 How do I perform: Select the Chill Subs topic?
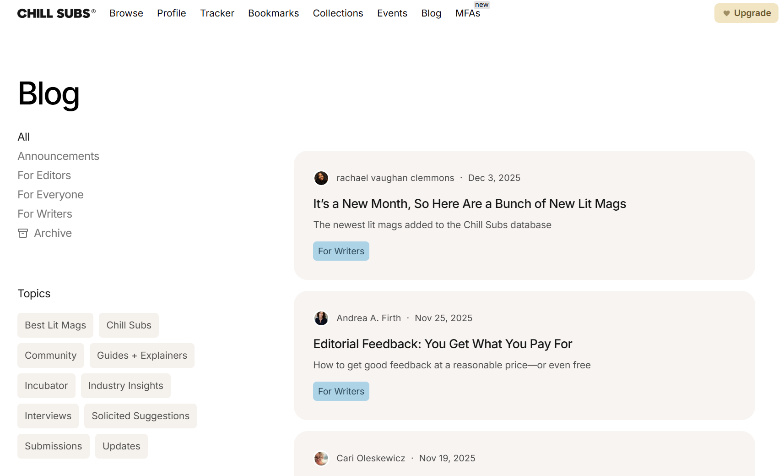point(129,325)
